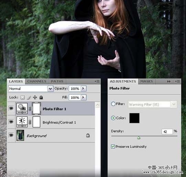This screenshot has height=177, width=186.
Task: Click the lock all padlock icon
Action: [x=41, y=97]
